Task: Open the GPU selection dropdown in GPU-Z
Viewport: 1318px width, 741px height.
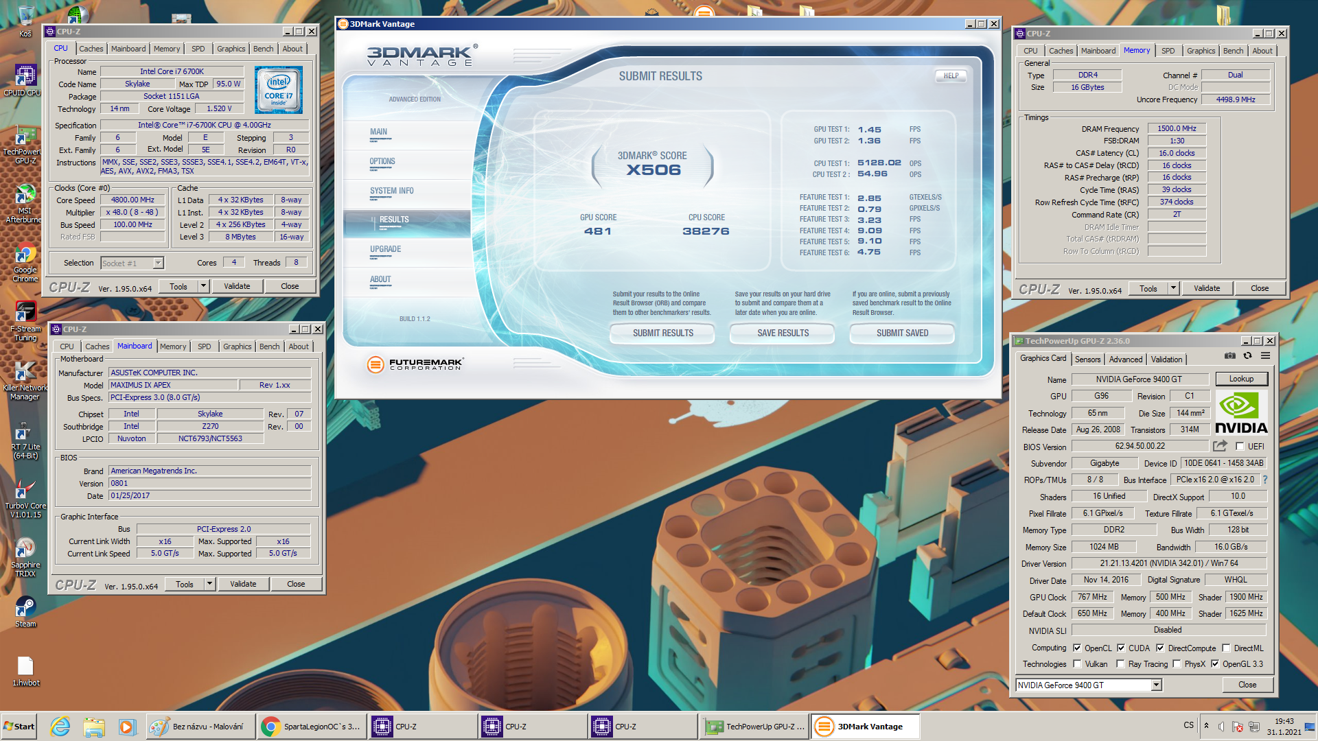Action: [1157, 685]
